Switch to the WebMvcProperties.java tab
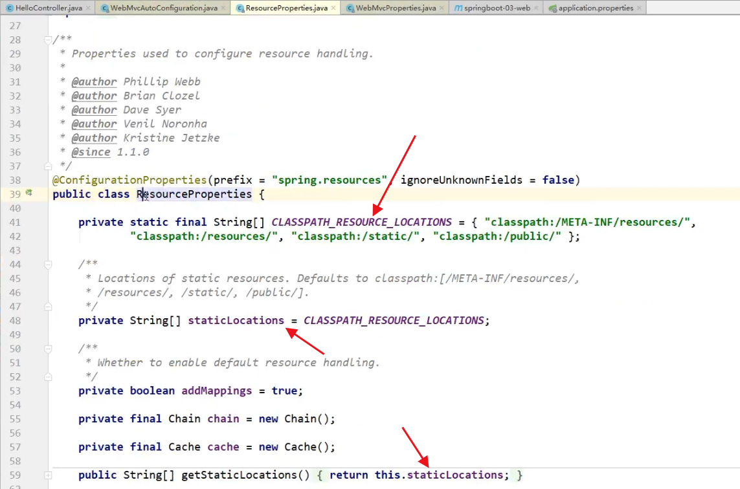Viewport: 740px width, 489px height. point(396,8)
